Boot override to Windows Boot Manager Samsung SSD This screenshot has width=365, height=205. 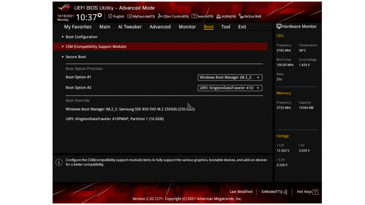(130, 109)
